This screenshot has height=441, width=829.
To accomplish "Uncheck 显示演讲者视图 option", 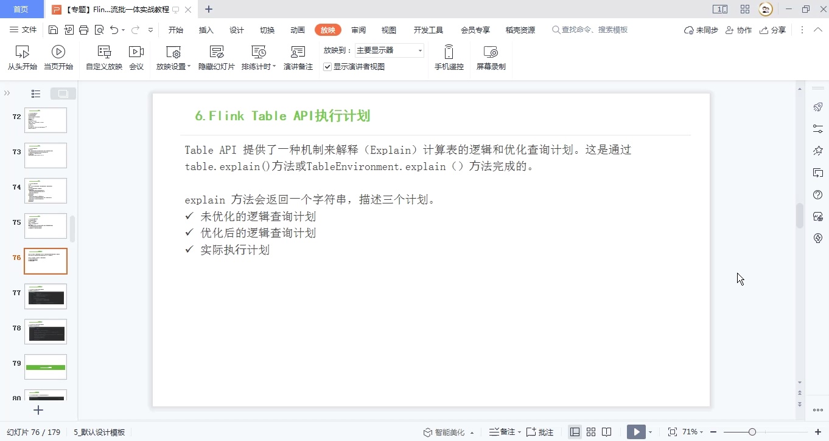I will click(x=327, y=67).
